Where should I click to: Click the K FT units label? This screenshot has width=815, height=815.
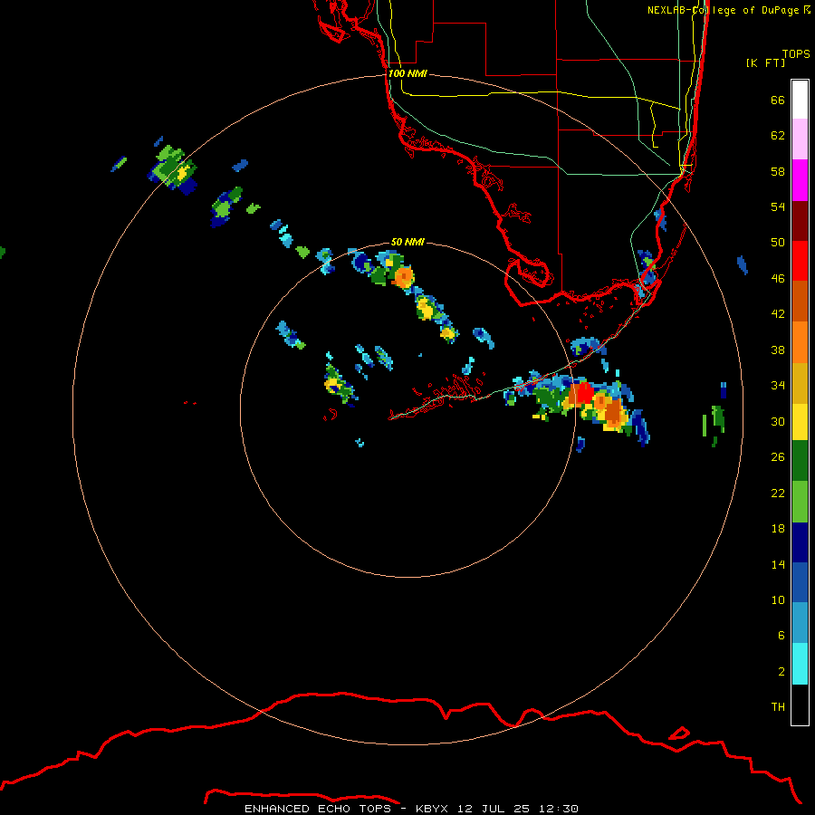(x=765, y=62)
